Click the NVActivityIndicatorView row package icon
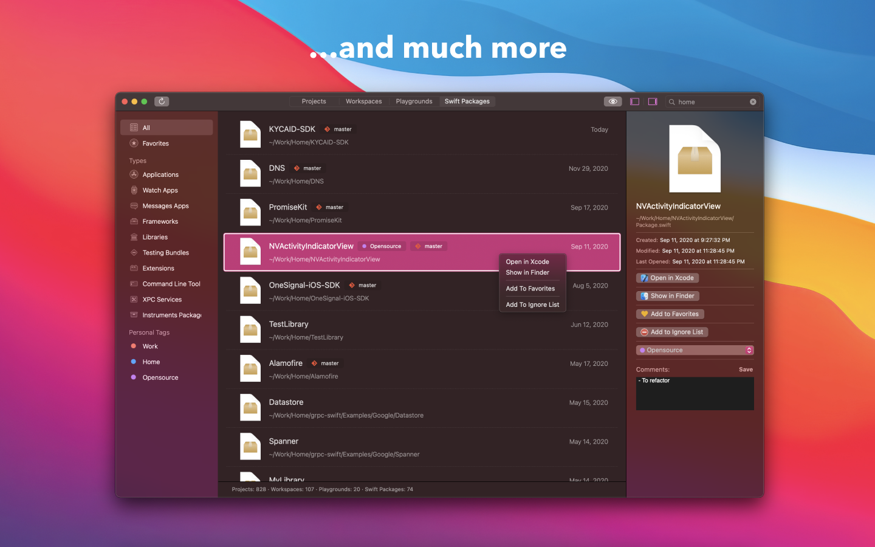This screenshot has height=547, width=875. click(250, 252)
